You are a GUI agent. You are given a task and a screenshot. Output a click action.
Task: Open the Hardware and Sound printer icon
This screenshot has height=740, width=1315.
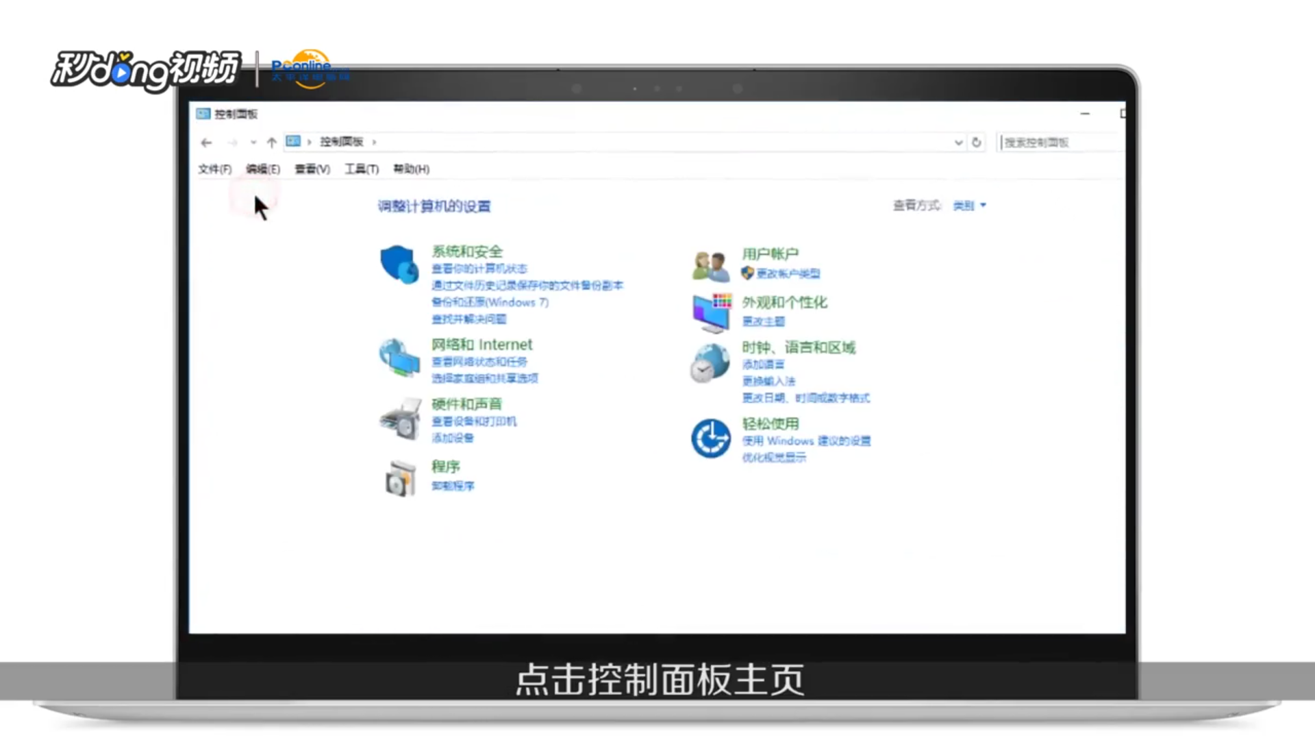401,419
